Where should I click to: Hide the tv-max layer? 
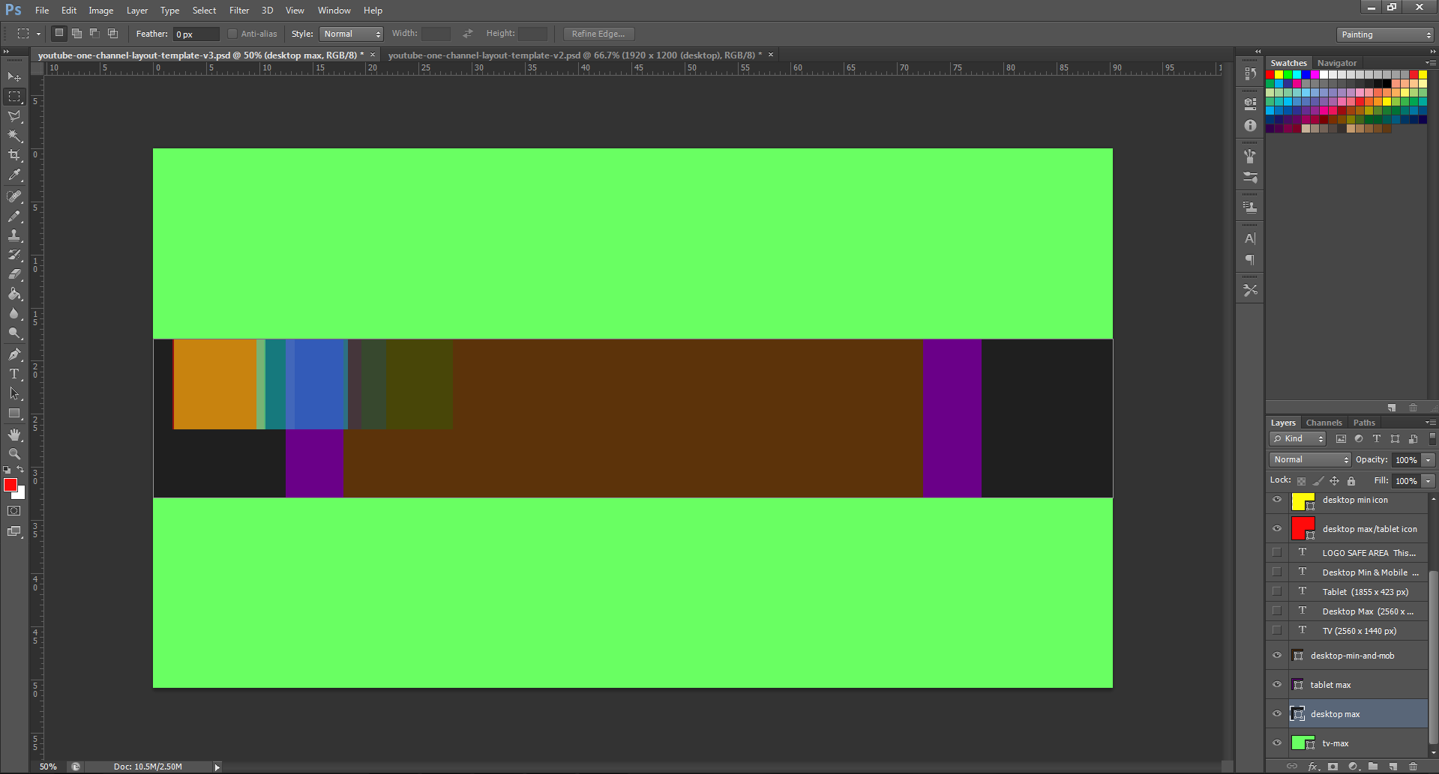1277,743
